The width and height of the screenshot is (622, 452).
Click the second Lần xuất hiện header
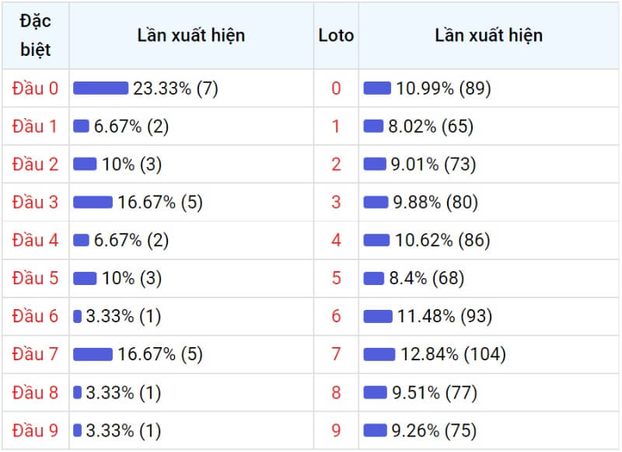[x=489, y=36]
